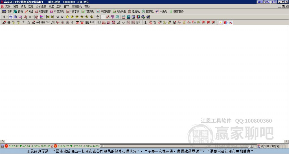The height and width of the screenshot is (154, 289).
Task: Click the pink 节 character icon
Action: tap(112, 17)
